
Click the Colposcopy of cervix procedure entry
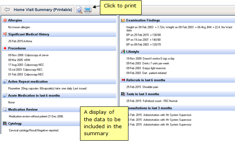coord(28,55)
